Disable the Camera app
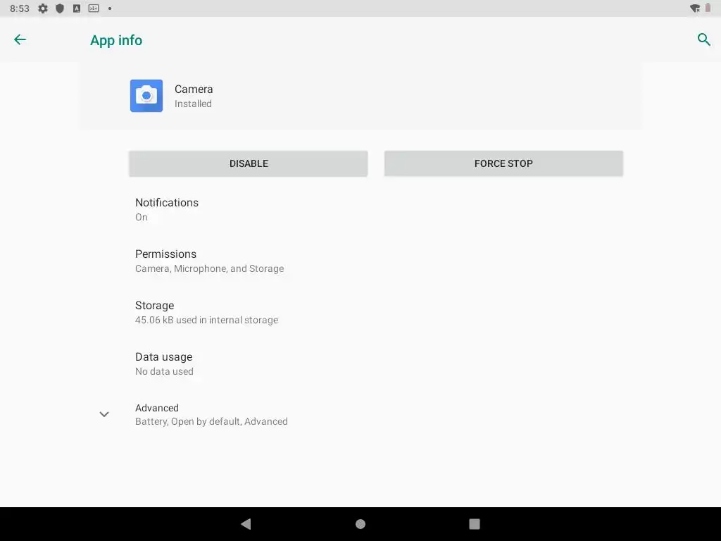The height and width of the screenshot is (541, 721). click(249, 163)
